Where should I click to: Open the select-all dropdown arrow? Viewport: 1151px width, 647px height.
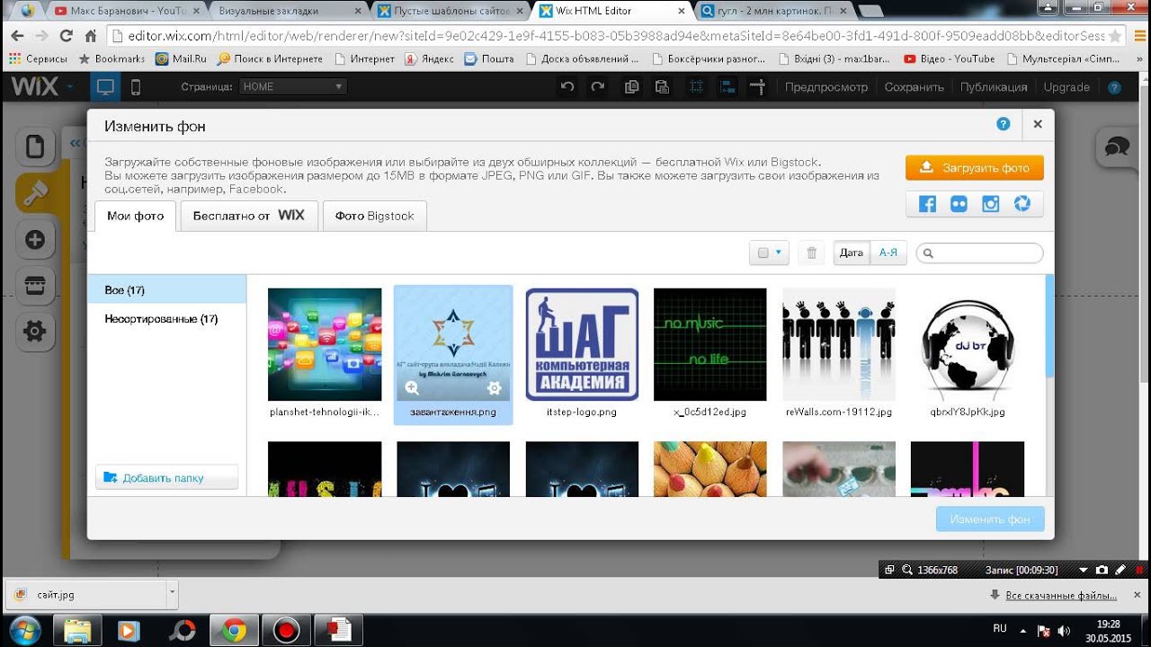[779, 253]
